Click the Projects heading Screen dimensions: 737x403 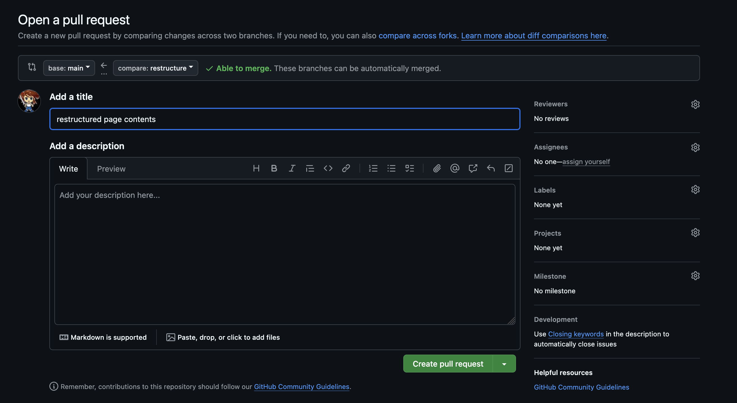(x=547, y=233)
